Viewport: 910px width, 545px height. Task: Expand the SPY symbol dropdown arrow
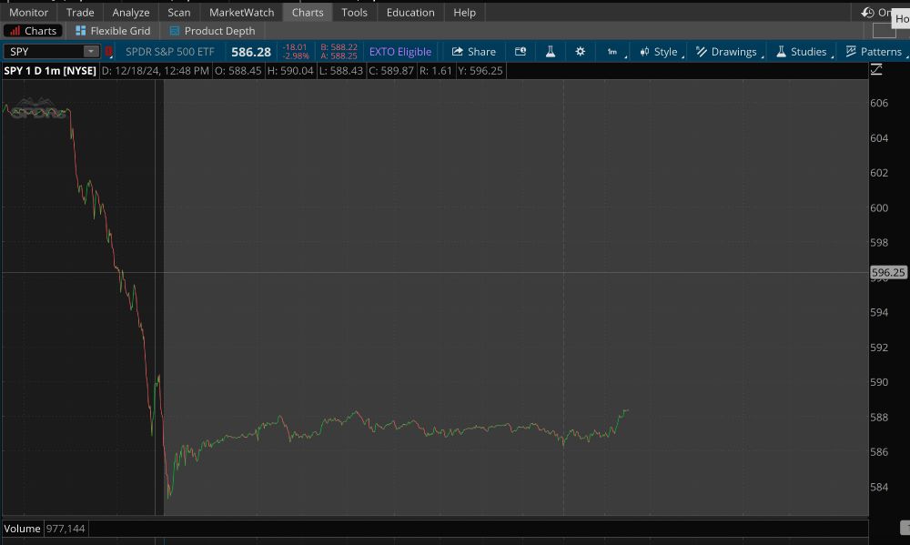click(x=91, y=52)
